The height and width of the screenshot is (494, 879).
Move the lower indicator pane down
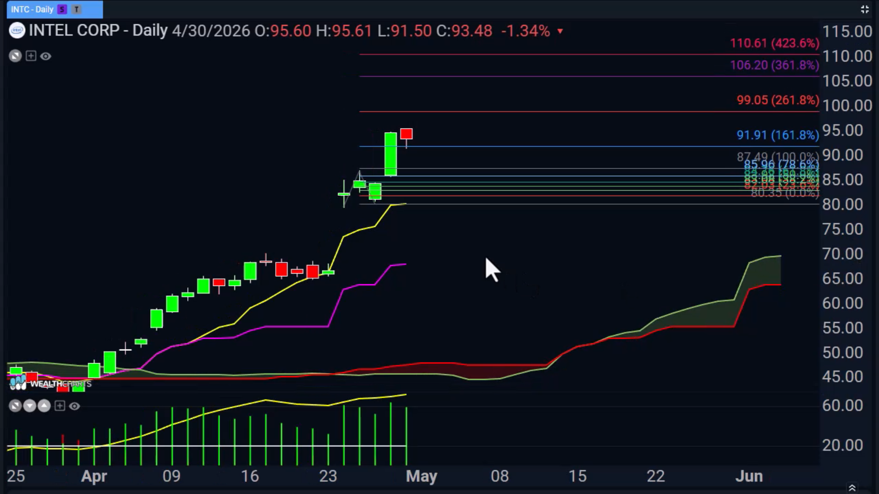(29, 406)
